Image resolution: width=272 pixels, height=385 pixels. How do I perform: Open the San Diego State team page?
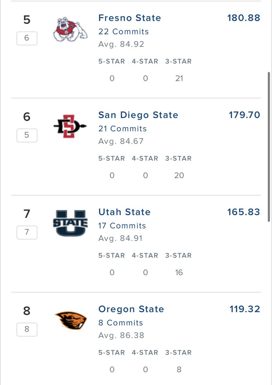138,115
